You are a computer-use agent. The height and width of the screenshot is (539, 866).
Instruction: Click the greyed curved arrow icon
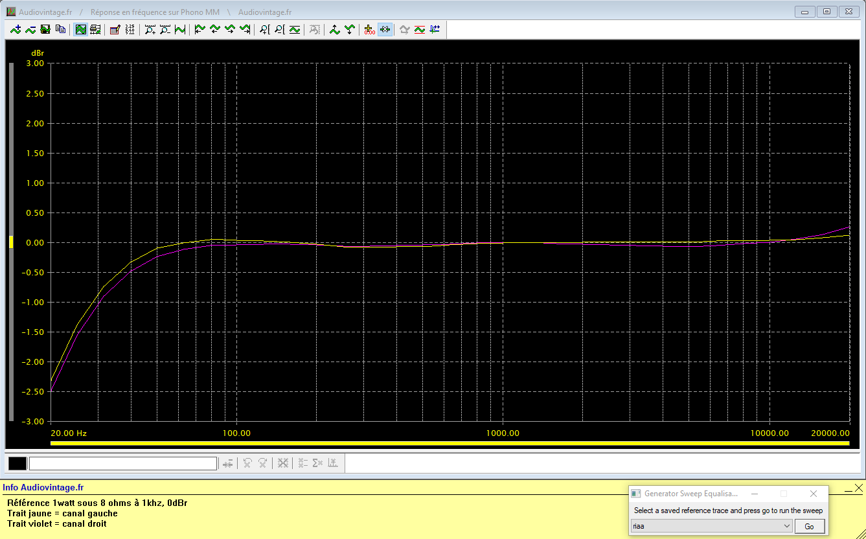point(405,29)
